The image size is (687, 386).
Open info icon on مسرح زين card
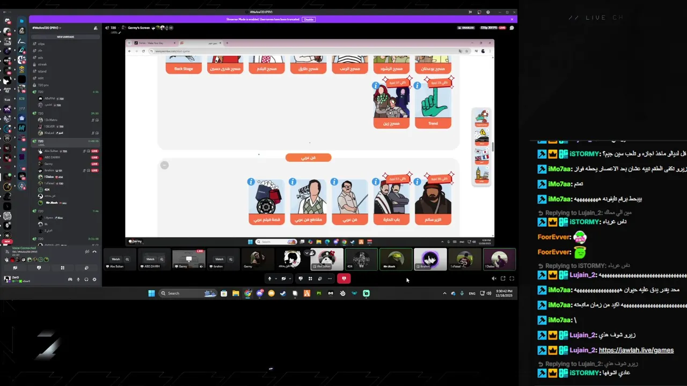376,85
